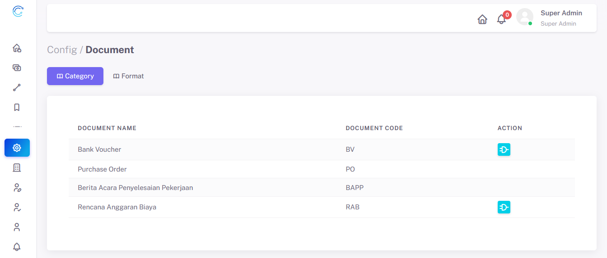Viewport: 607px width, 258px height.
Task: Open notifications bell with red badge
Action: (501, 19)
